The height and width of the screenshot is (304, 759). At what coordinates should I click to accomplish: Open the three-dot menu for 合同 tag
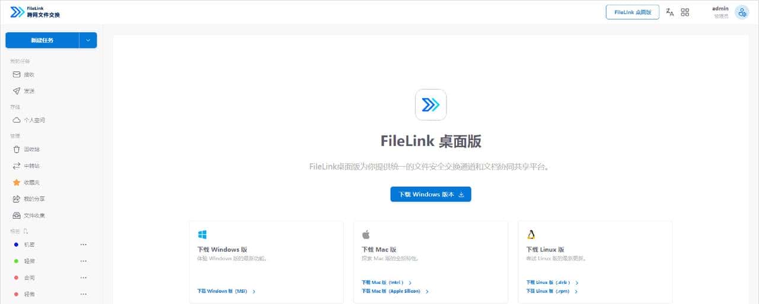(84, 277)
